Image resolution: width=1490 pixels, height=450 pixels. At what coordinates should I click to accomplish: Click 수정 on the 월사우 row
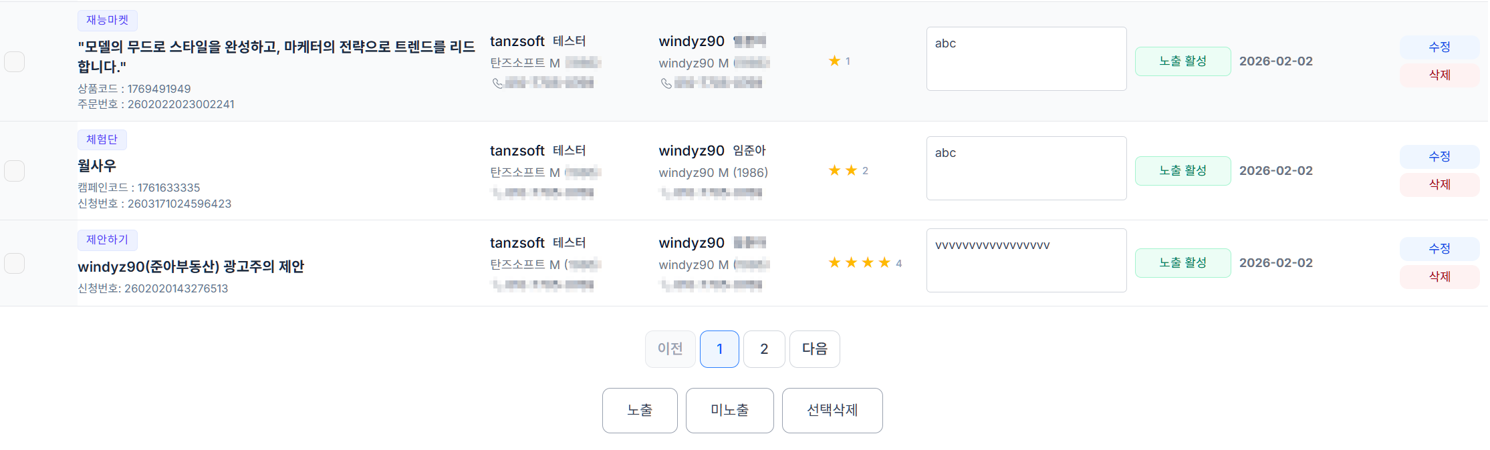click(x=1439, y=156)
